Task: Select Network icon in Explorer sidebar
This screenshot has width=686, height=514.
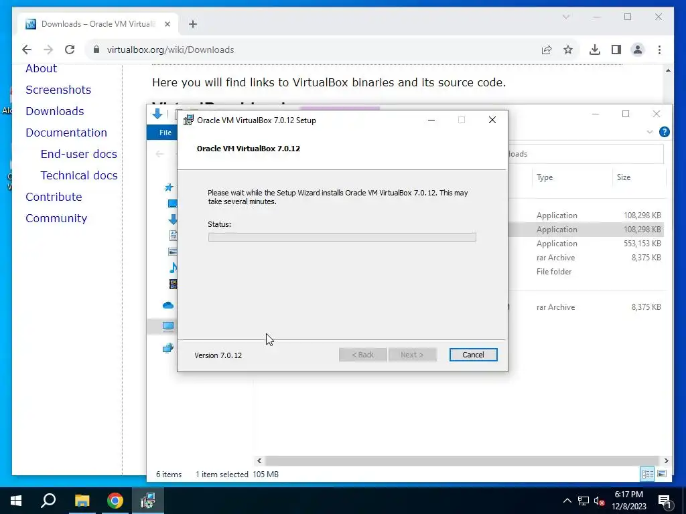Action: click(x=168, y=348)
